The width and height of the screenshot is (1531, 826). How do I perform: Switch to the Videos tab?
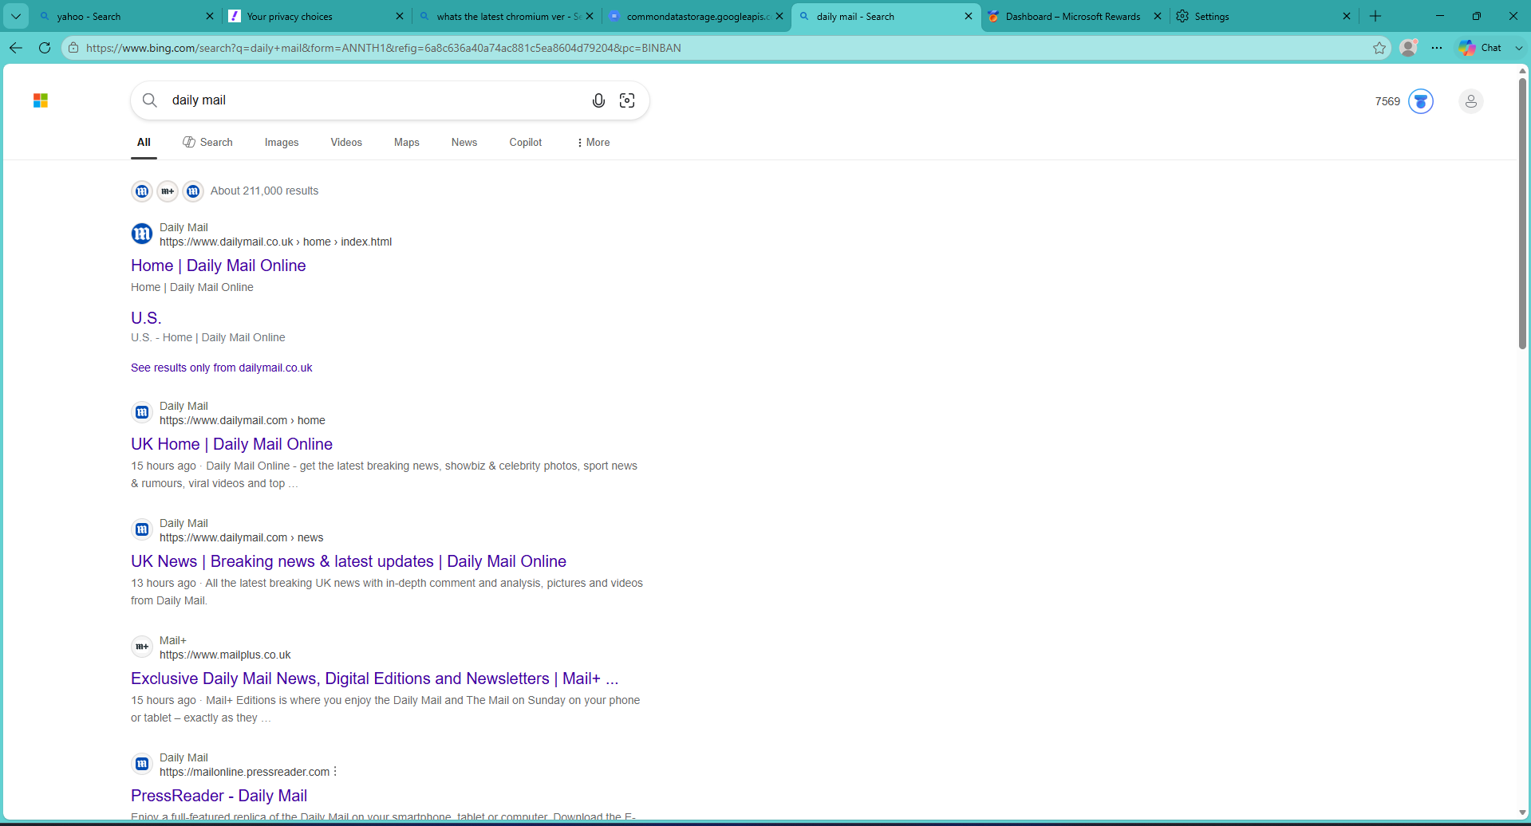[346, 143]
